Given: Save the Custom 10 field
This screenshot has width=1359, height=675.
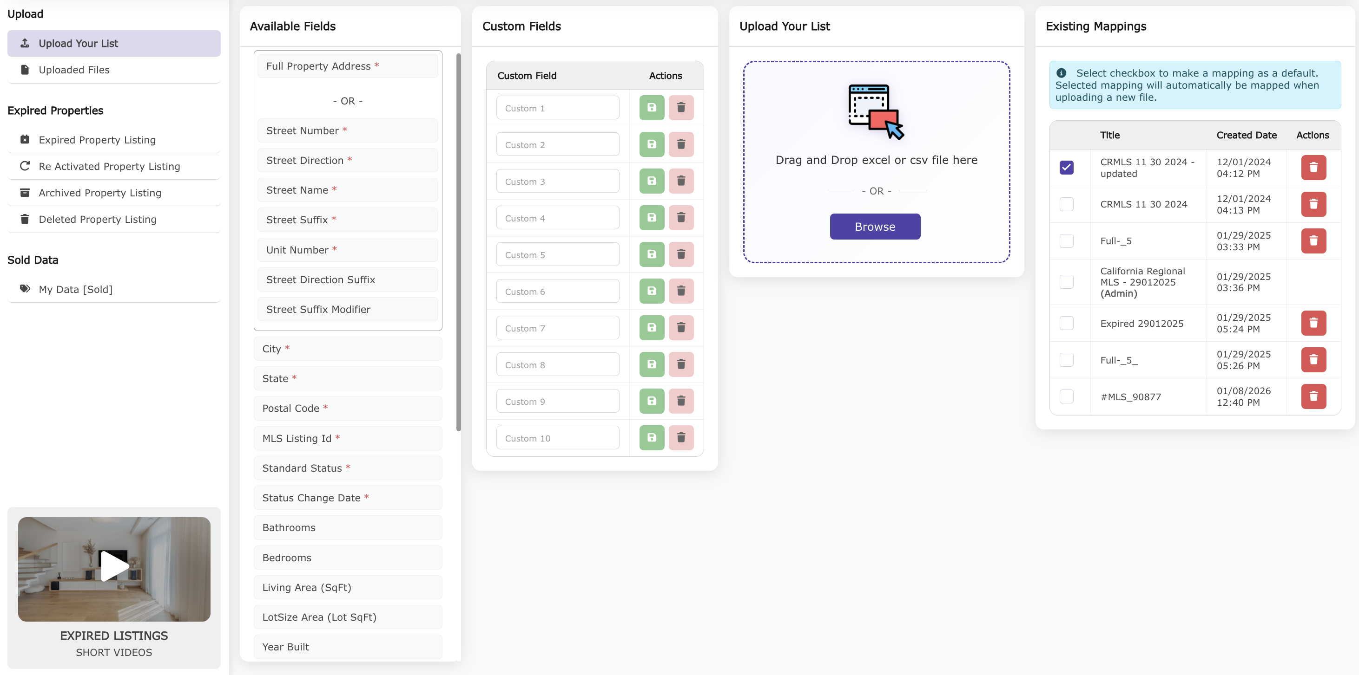Looking at the screenshot, I should pos(651,437).
